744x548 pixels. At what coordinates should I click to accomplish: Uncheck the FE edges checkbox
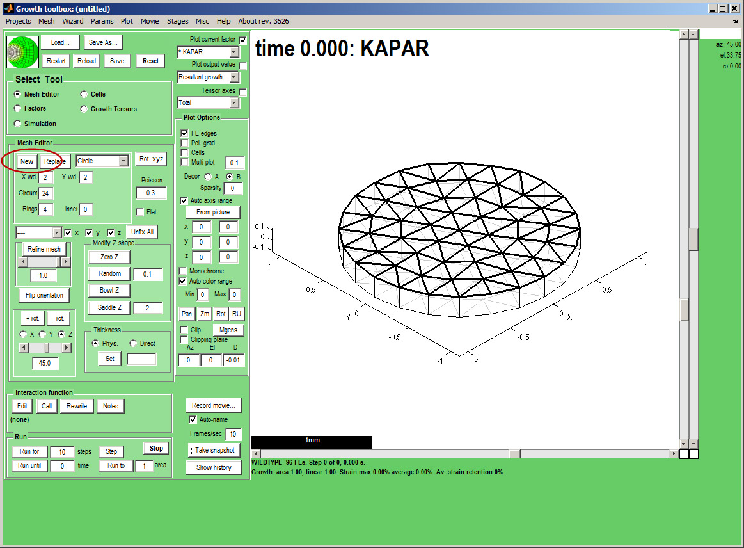click(x=184, y=133)
